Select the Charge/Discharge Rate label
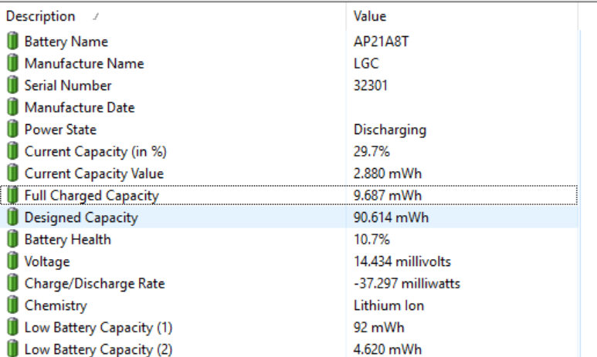The image size is (597, 357). (95, 284)
